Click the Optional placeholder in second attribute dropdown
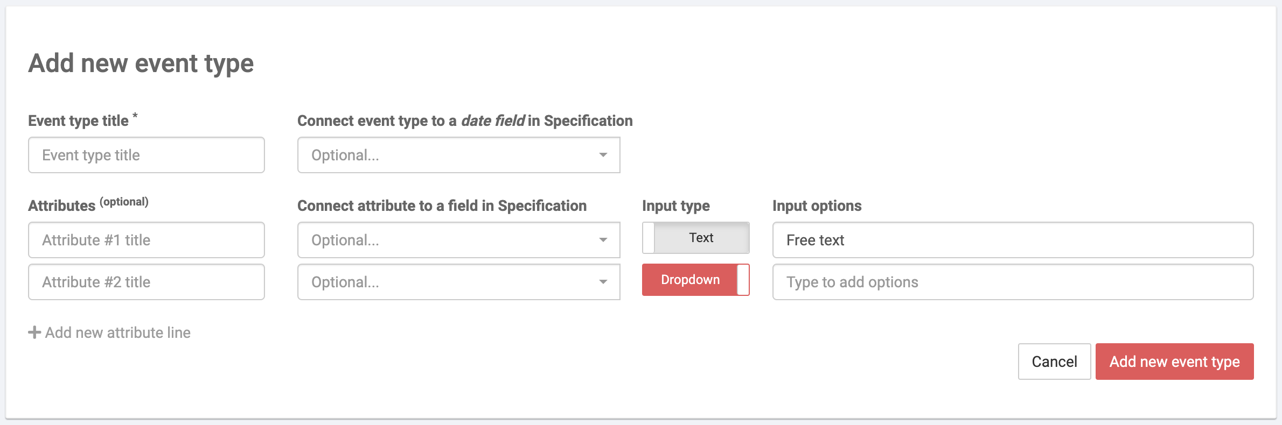This screenshot has width=1282, height=425. (345, 282)
